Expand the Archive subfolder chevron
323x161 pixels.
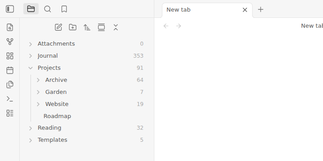click(38, 80)
